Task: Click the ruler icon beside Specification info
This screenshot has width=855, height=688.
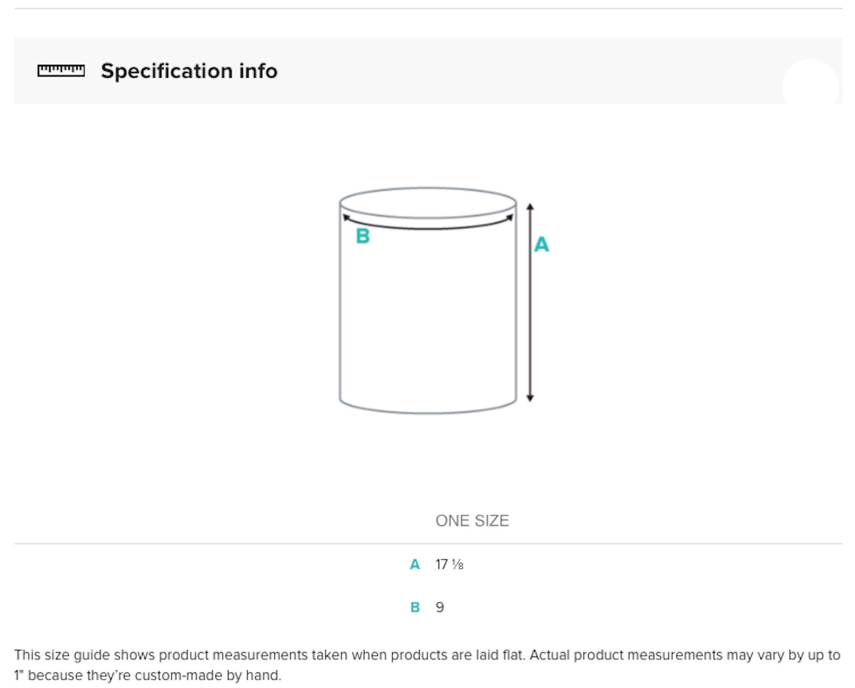Action: click(x=61, y=70)
